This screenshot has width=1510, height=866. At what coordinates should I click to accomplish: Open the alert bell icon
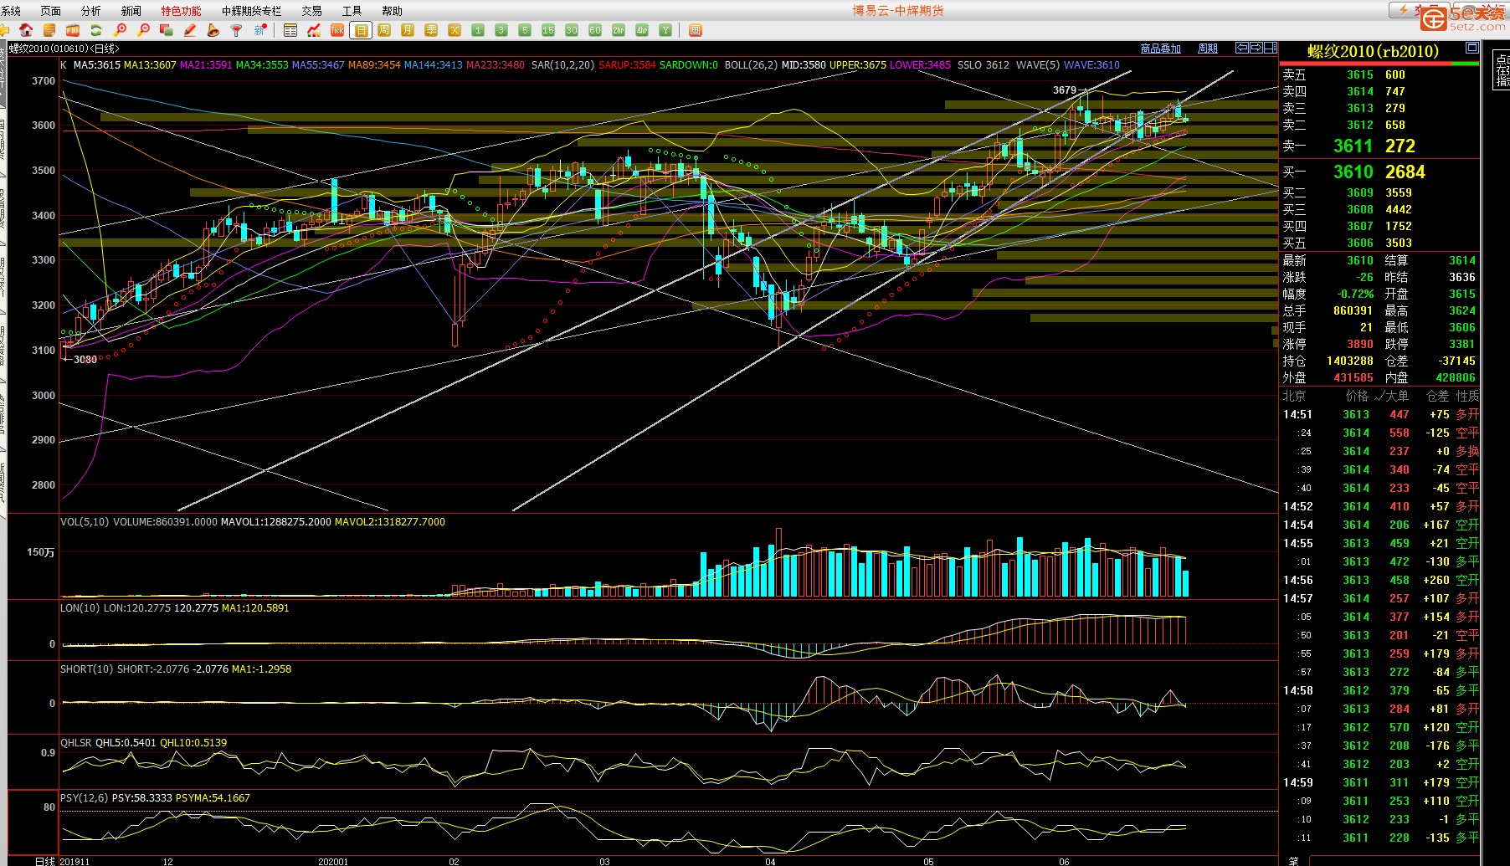tap(213, 30)
